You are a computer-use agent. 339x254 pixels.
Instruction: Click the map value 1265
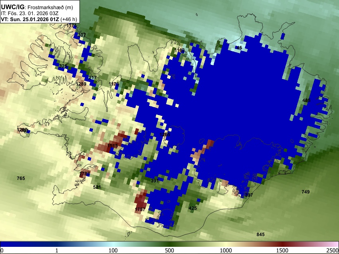tap(165, 135)
